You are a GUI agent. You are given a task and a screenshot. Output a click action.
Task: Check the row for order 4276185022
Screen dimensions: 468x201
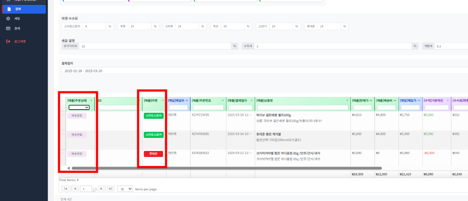(62, 153)
